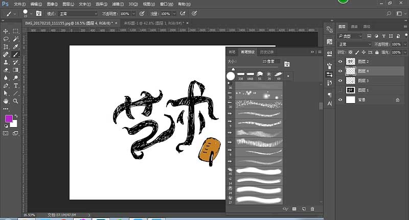This screenshot has width=409, height=220.
Task: Toggle visibility of the 背景 layer
Action: (340, 100)
